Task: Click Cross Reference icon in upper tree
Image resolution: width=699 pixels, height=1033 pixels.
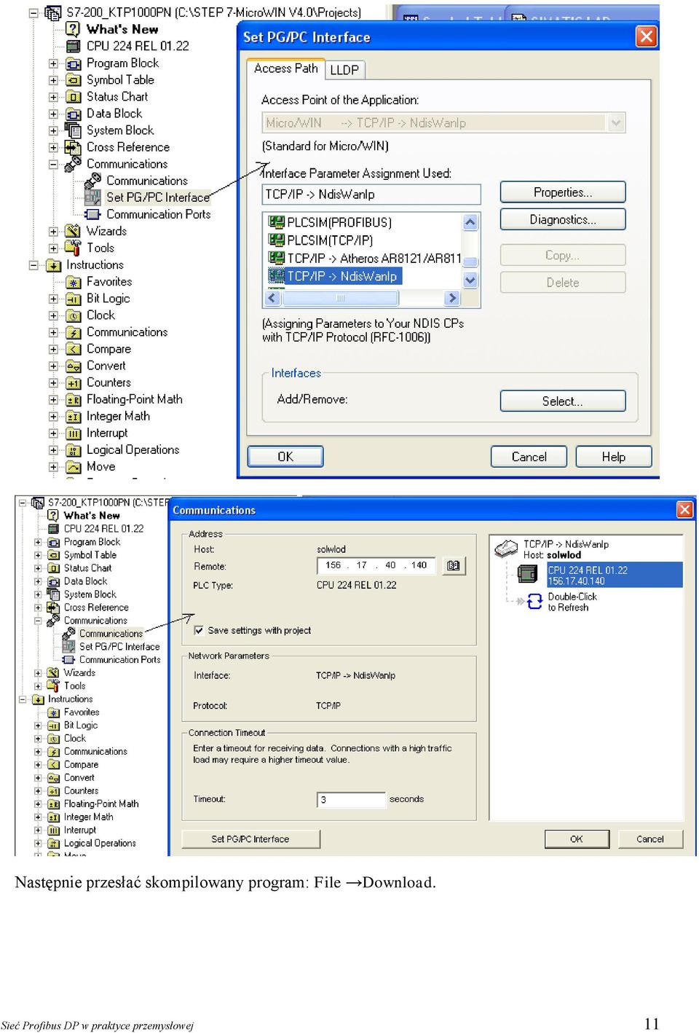Action: point(73,147)
